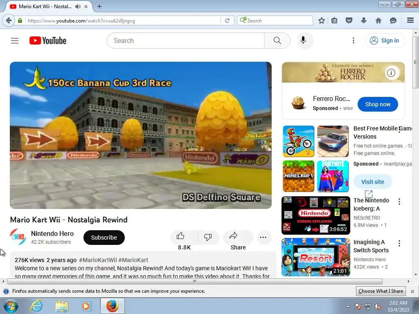This screenshot has height=314, width=419.
Task: Open Windows Explorer from taskbar
Action: pos(62,306)
